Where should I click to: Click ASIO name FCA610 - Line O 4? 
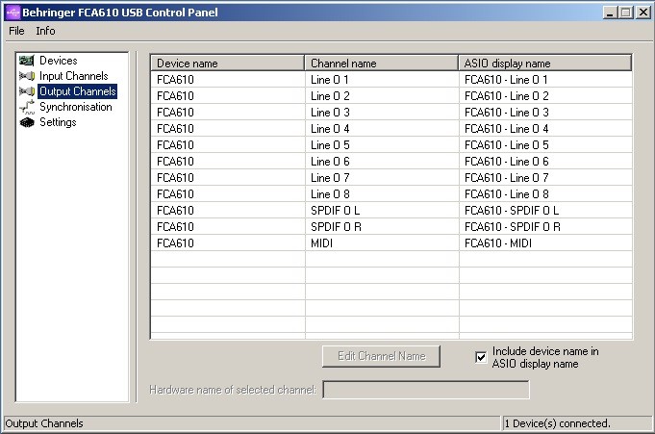click(545, 128)
